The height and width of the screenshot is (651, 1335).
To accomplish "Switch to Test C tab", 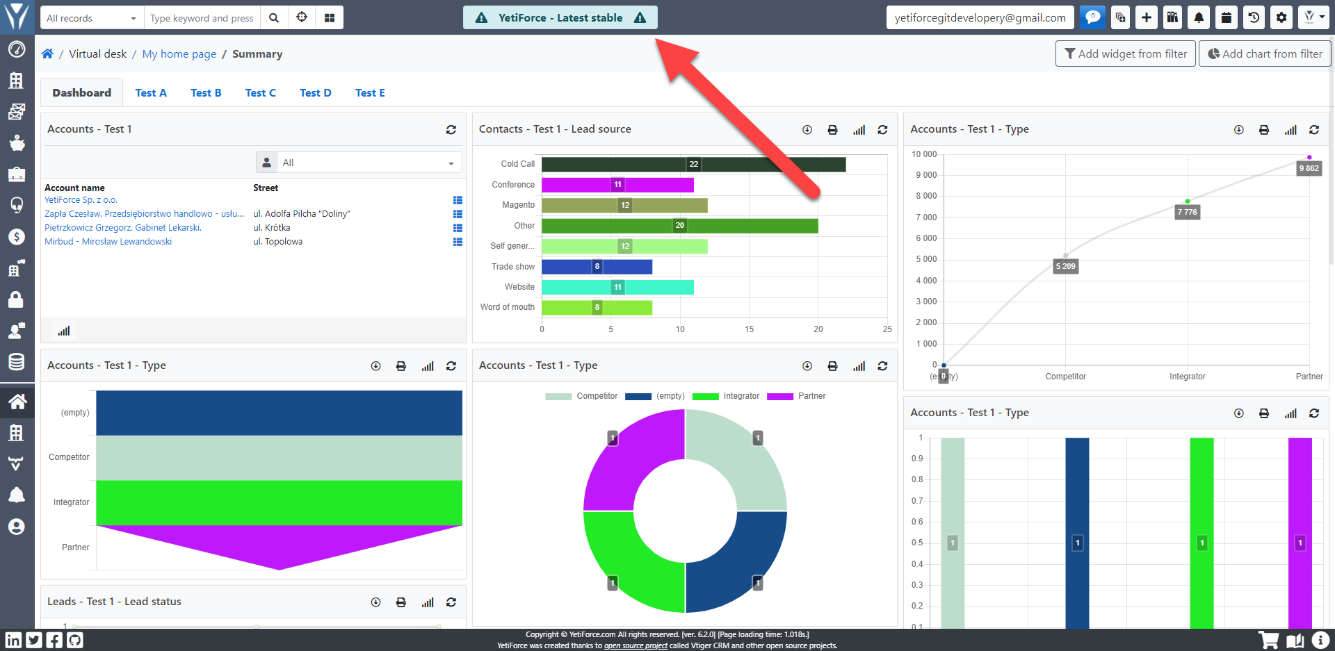I will click(x=261, y=93).
